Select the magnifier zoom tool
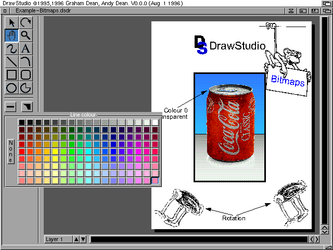Screen dimensions: 333x250 pyautogui.click(x=25, y=35)
